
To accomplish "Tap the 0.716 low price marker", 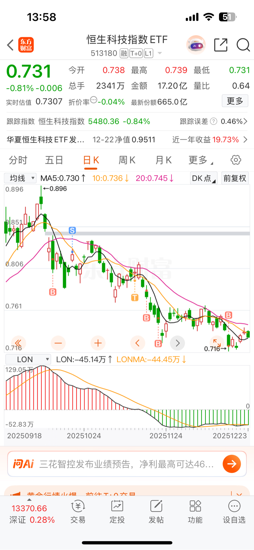I will (x=215, y=349).
